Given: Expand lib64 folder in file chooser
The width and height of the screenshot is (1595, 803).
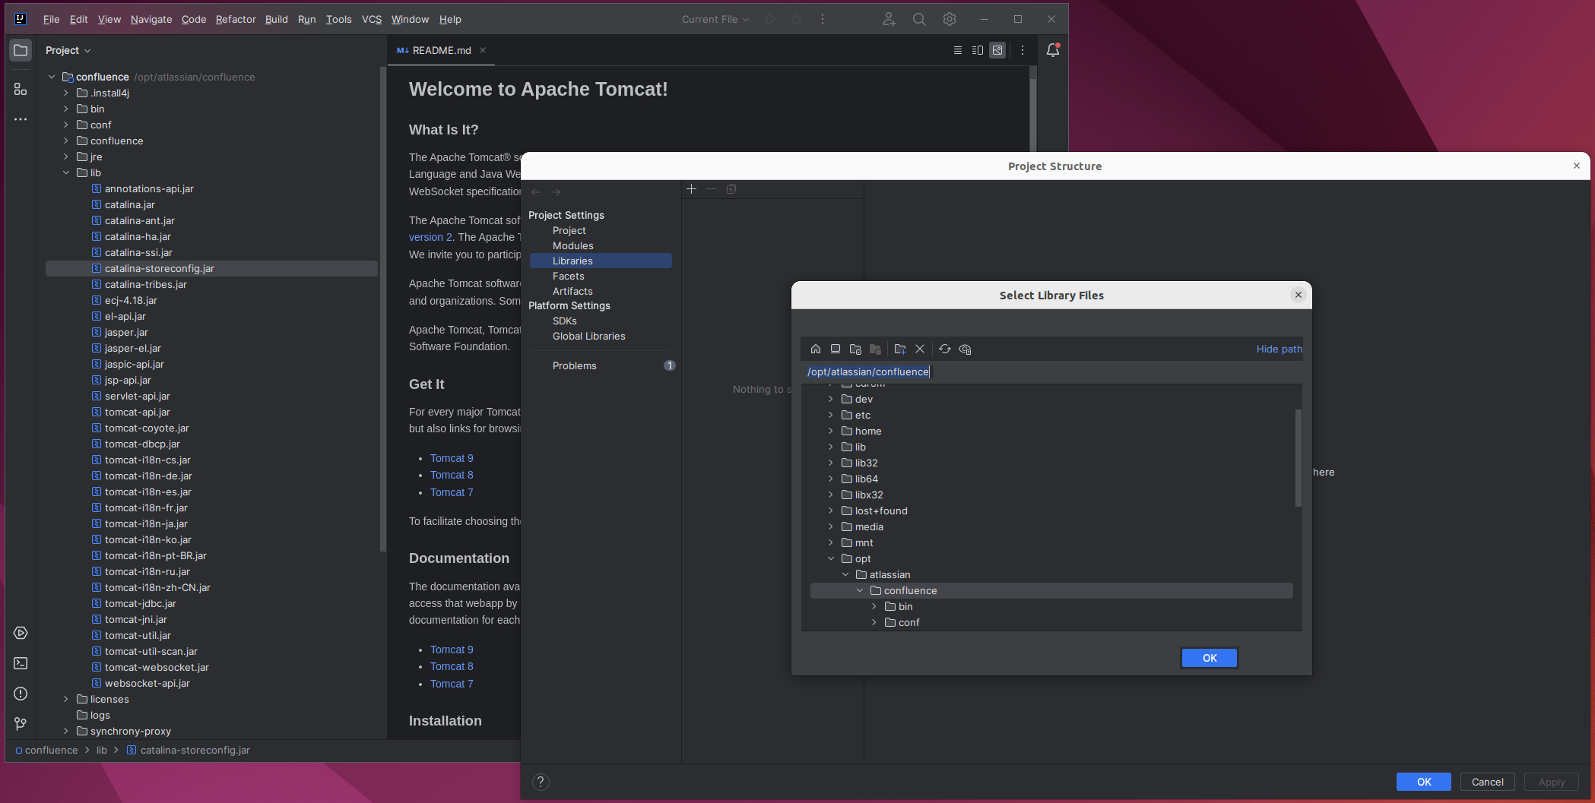Looking at the screenshot, I should tap(831, 479).
